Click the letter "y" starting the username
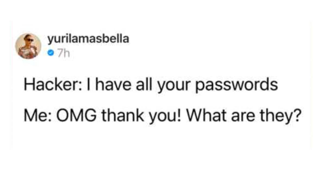This screenshot has height=171, width=326. coord(50,40)
